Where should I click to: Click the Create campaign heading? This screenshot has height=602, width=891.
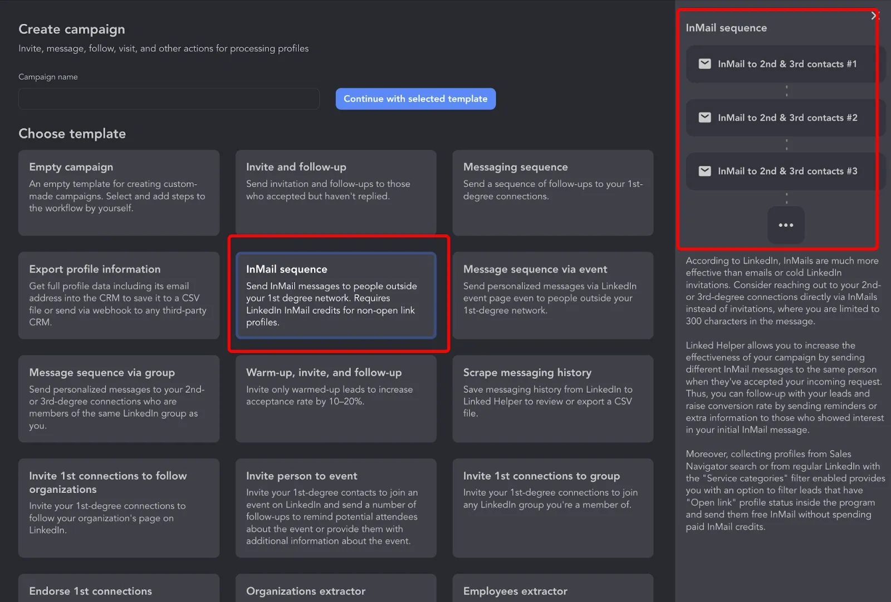pyautogui.click(x=72, y=29)
